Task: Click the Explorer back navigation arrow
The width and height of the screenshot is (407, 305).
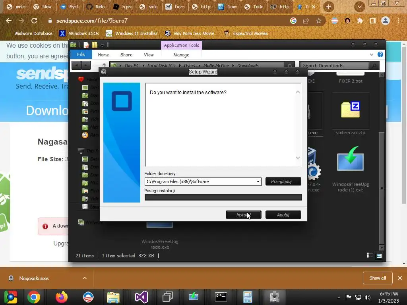Action: point(76,66)
